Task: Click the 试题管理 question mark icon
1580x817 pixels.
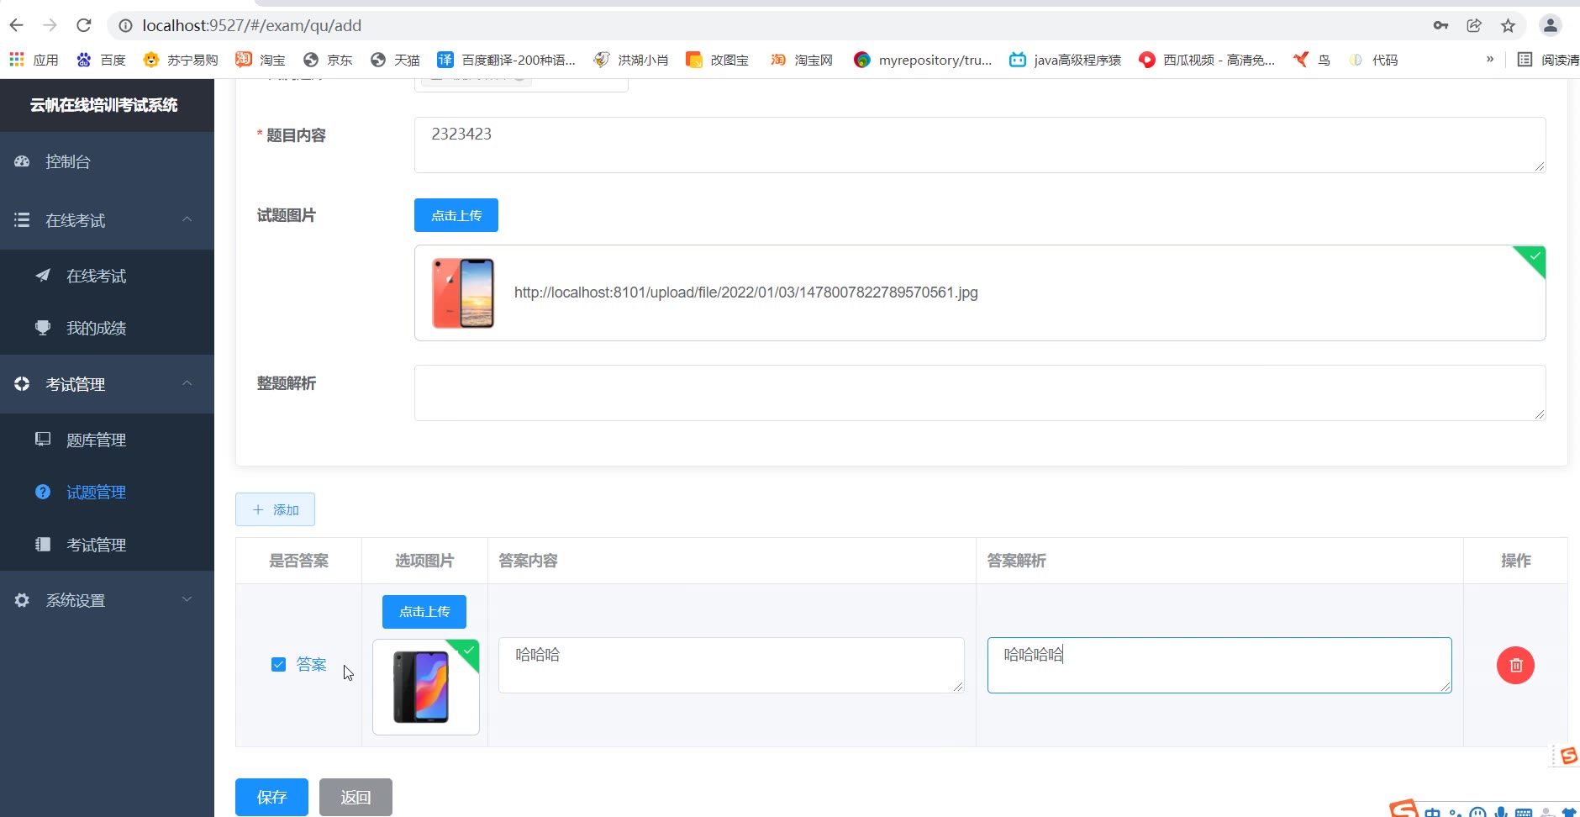Action: tap(43, 492)
